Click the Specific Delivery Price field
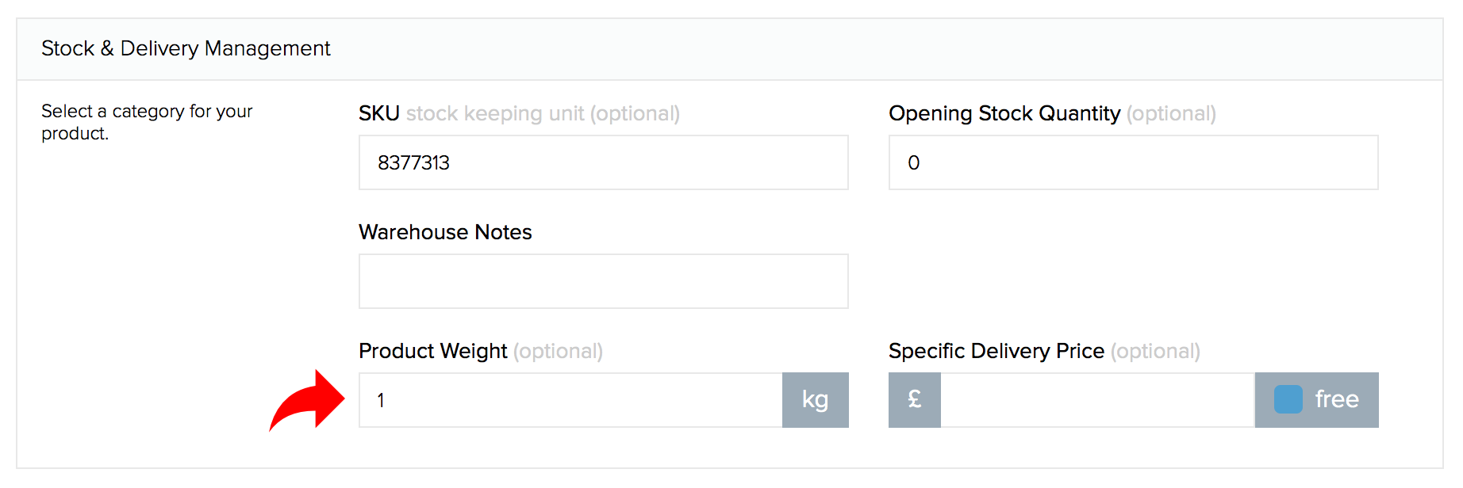This screenshot has height=488, width=1463. coord(1097,400)
